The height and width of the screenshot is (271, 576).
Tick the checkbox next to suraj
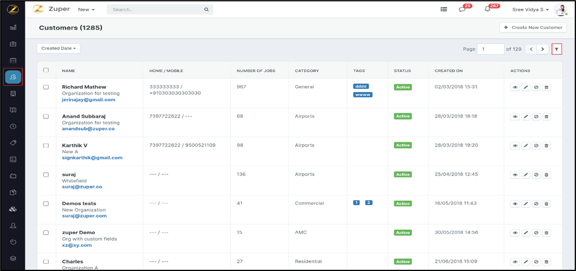(46, 174)
